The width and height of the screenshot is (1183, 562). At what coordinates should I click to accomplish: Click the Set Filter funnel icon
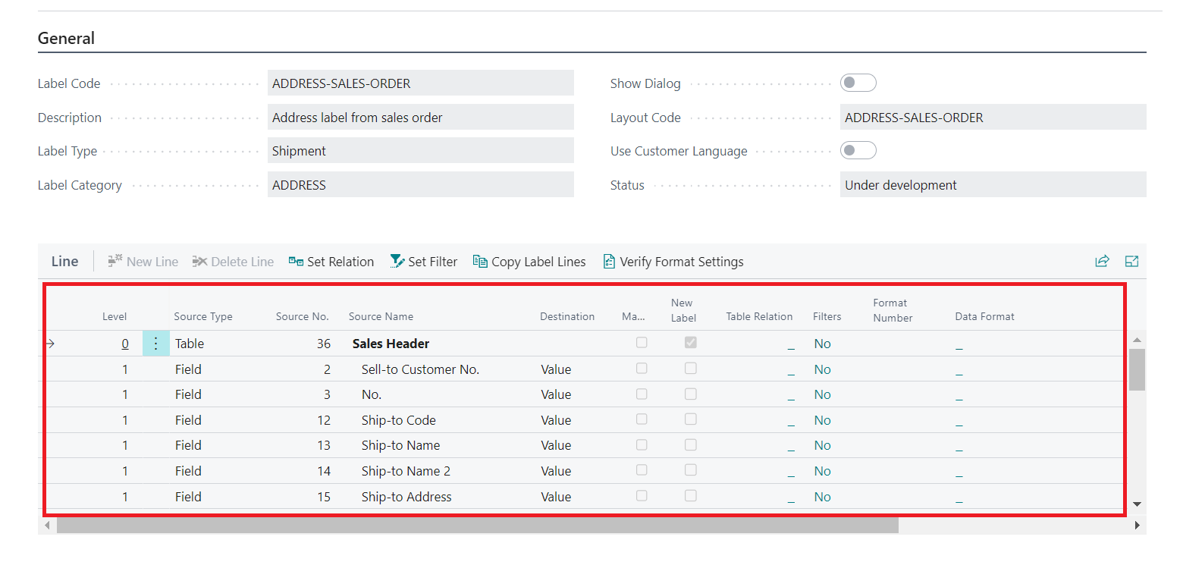tap(397, 262)
